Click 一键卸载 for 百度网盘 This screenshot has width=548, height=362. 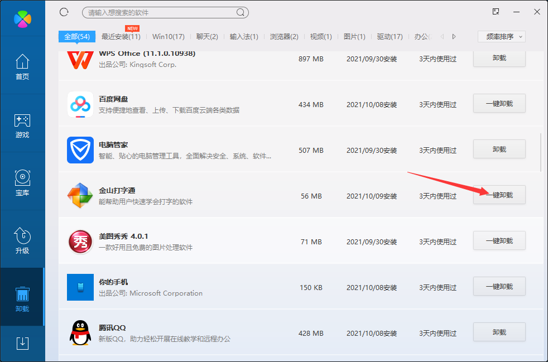(x=499, y=103)
